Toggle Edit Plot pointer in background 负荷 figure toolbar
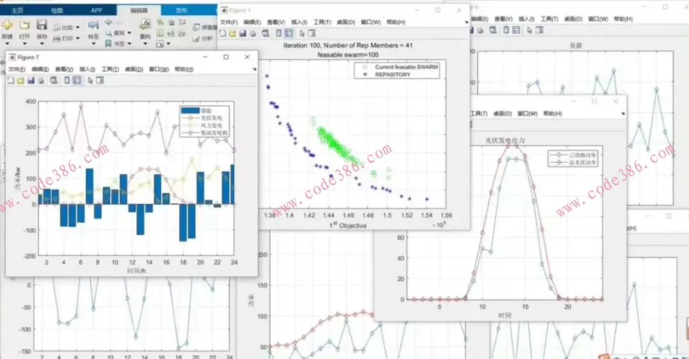 point(530,30)
